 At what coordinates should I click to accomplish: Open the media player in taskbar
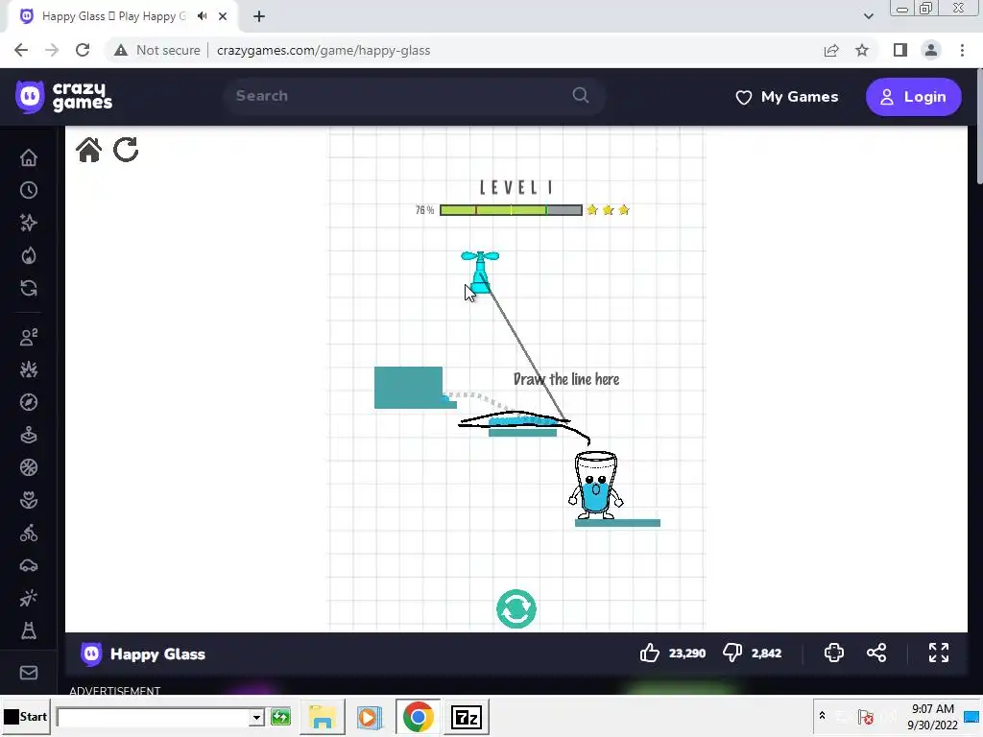[370, 717]
